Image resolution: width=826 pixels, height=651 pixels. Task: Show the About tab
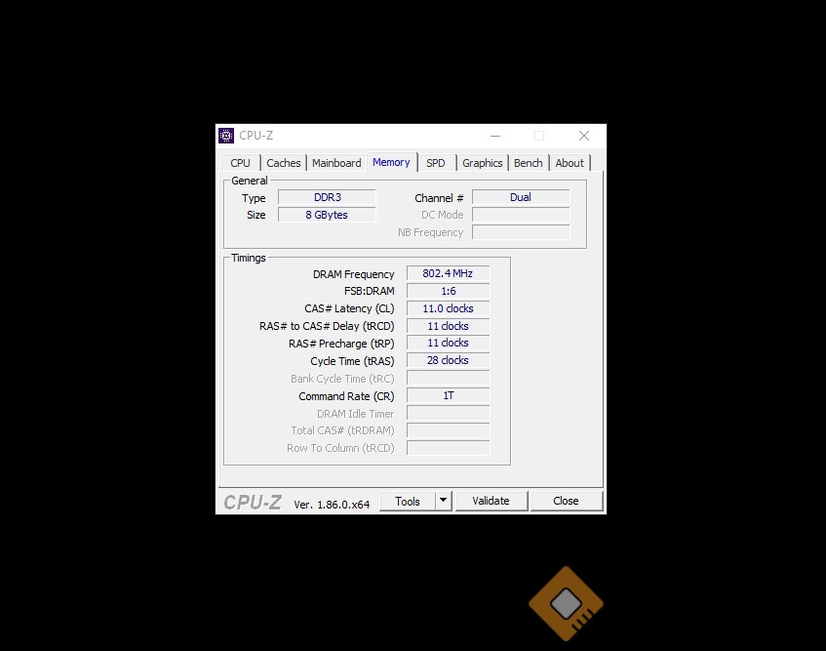coord(570,163)
